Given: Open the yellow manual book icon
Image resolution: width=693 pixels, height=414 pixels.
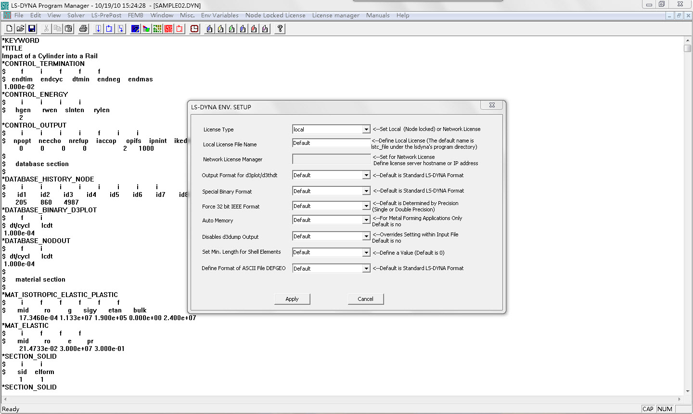Looking at the screenshot, I should [220, 29].
